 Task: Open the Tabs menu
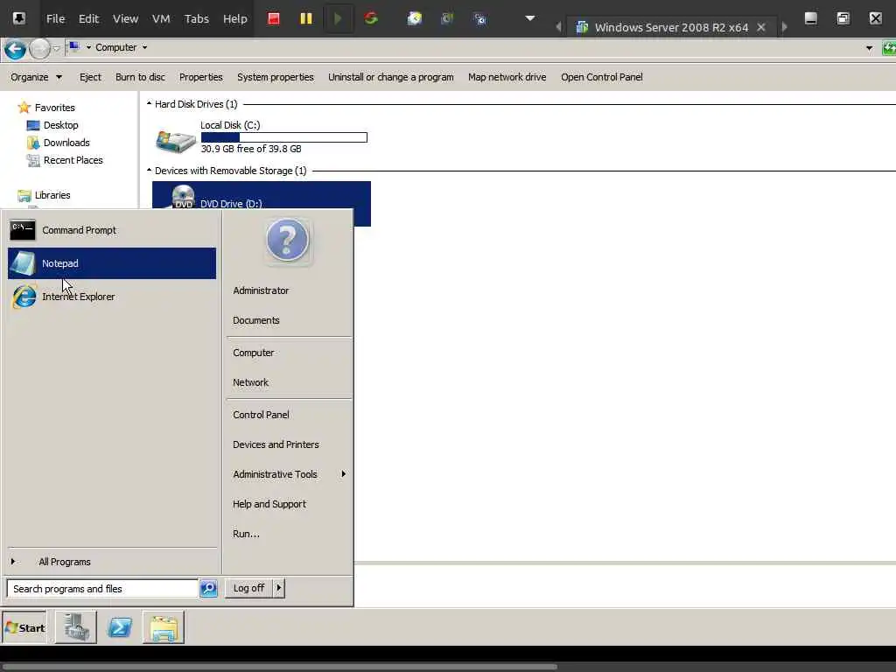(x=197, y=19)
